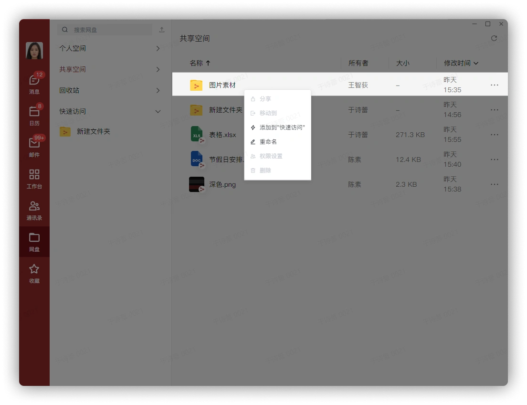Click the 新建文件夹 folder icon in file list
This screenshot has height=405, width=527.
196,110
